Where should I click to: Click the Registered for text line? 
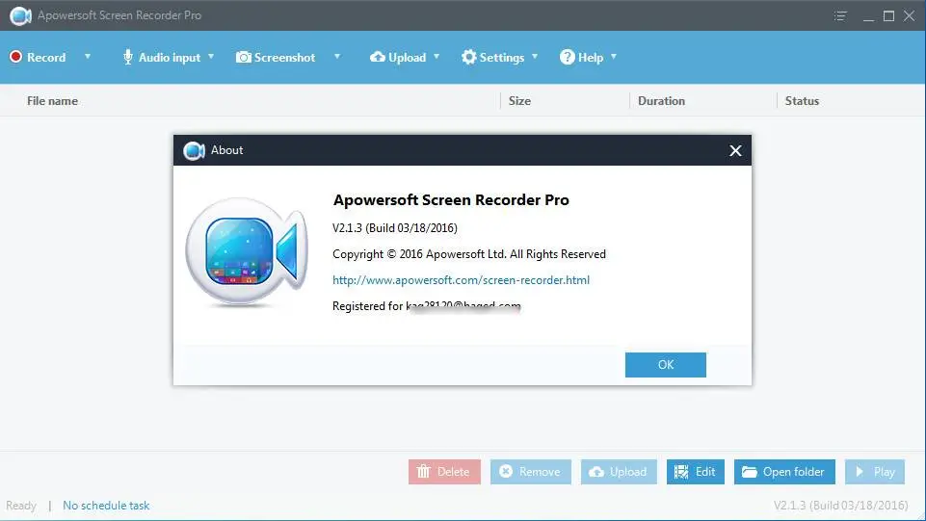coord(427,305)
